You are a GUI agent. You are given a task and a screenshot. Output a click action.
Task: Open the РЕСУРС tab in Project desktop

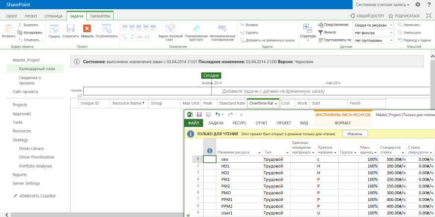pos(240,123)
